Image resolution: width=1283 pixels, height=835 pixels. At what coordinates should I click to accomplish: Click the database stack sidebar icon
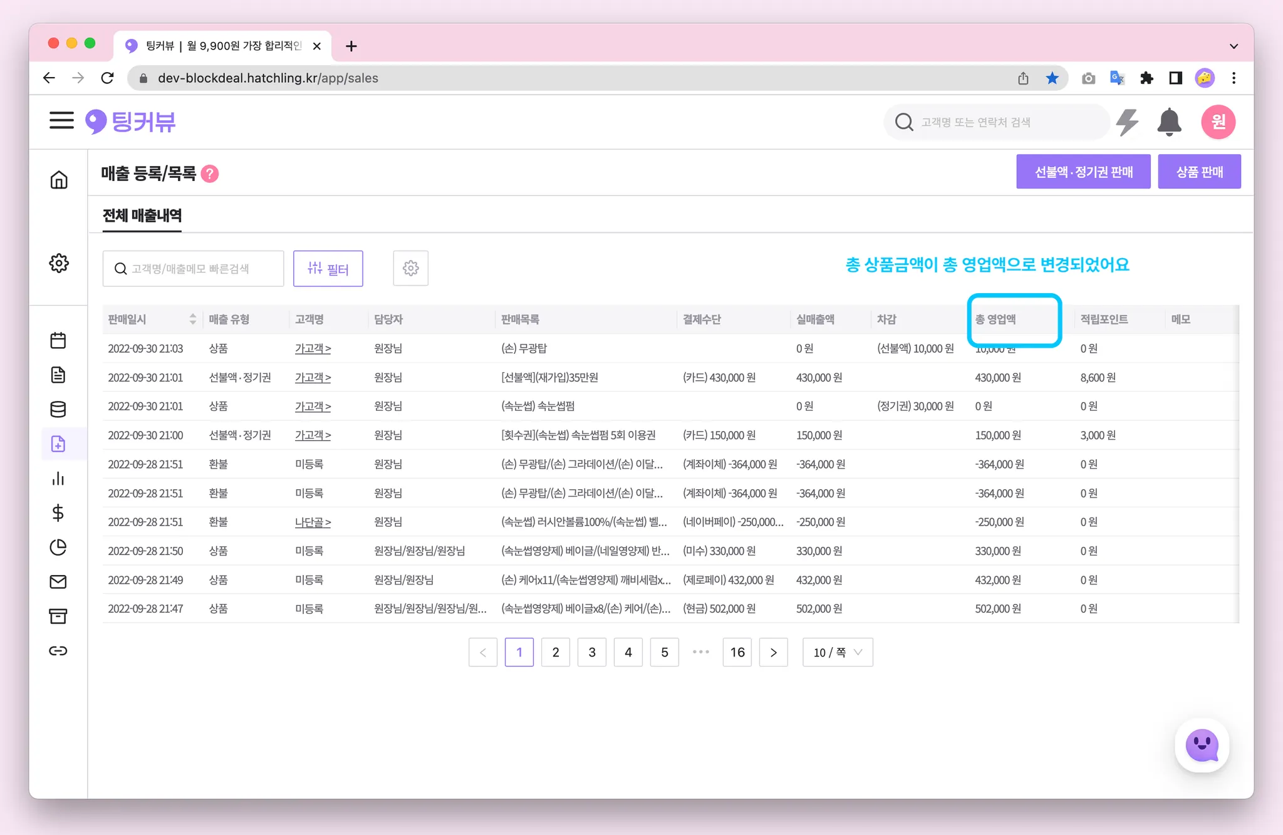58,409
